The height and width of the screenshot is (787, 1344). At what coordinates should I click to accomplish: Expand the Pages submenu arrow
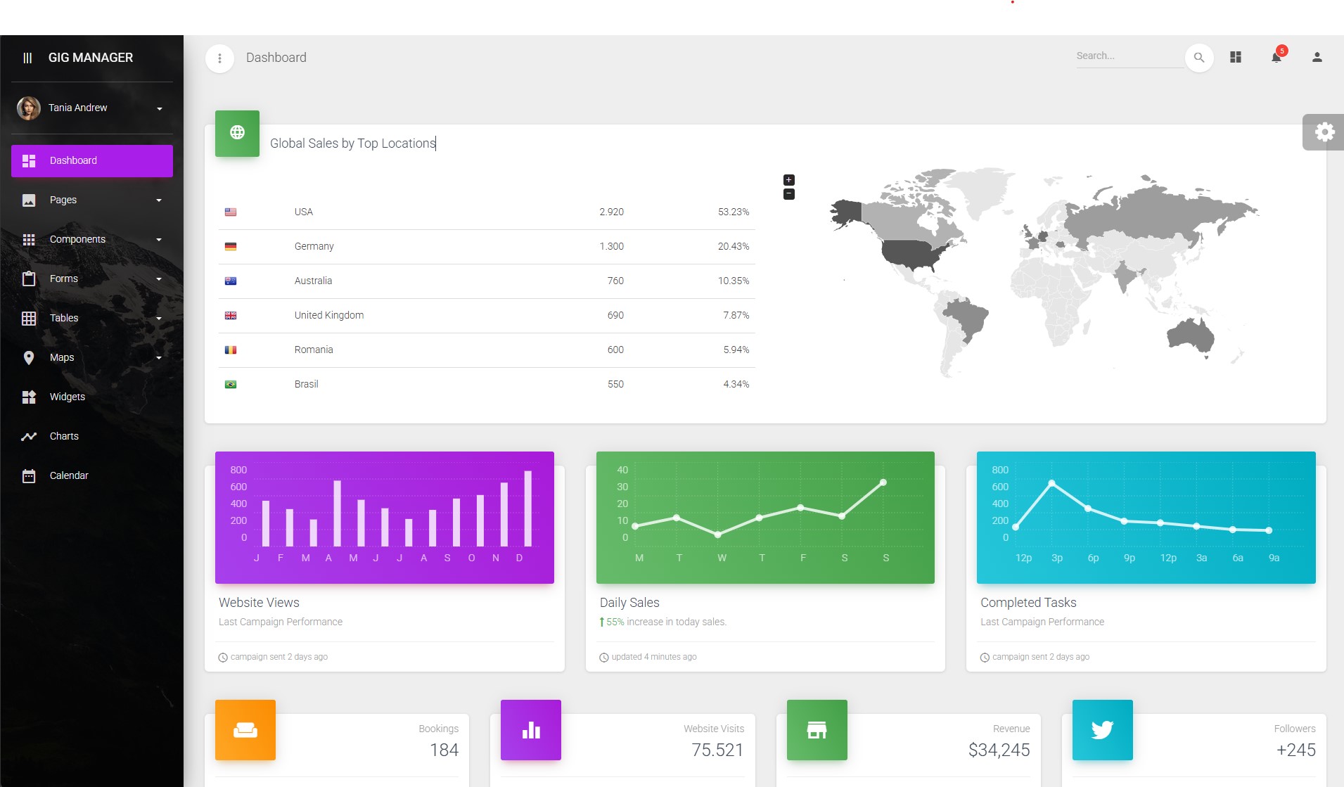point(159,200)
